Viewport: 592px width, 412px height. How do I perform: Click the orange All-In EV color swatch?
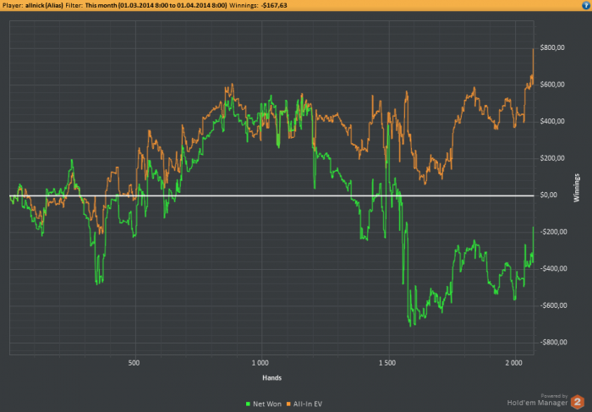click(x=288, y=404)
